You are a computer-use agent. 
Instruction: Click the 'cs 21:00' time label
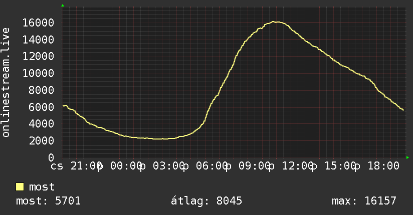[x=76, y=166]
